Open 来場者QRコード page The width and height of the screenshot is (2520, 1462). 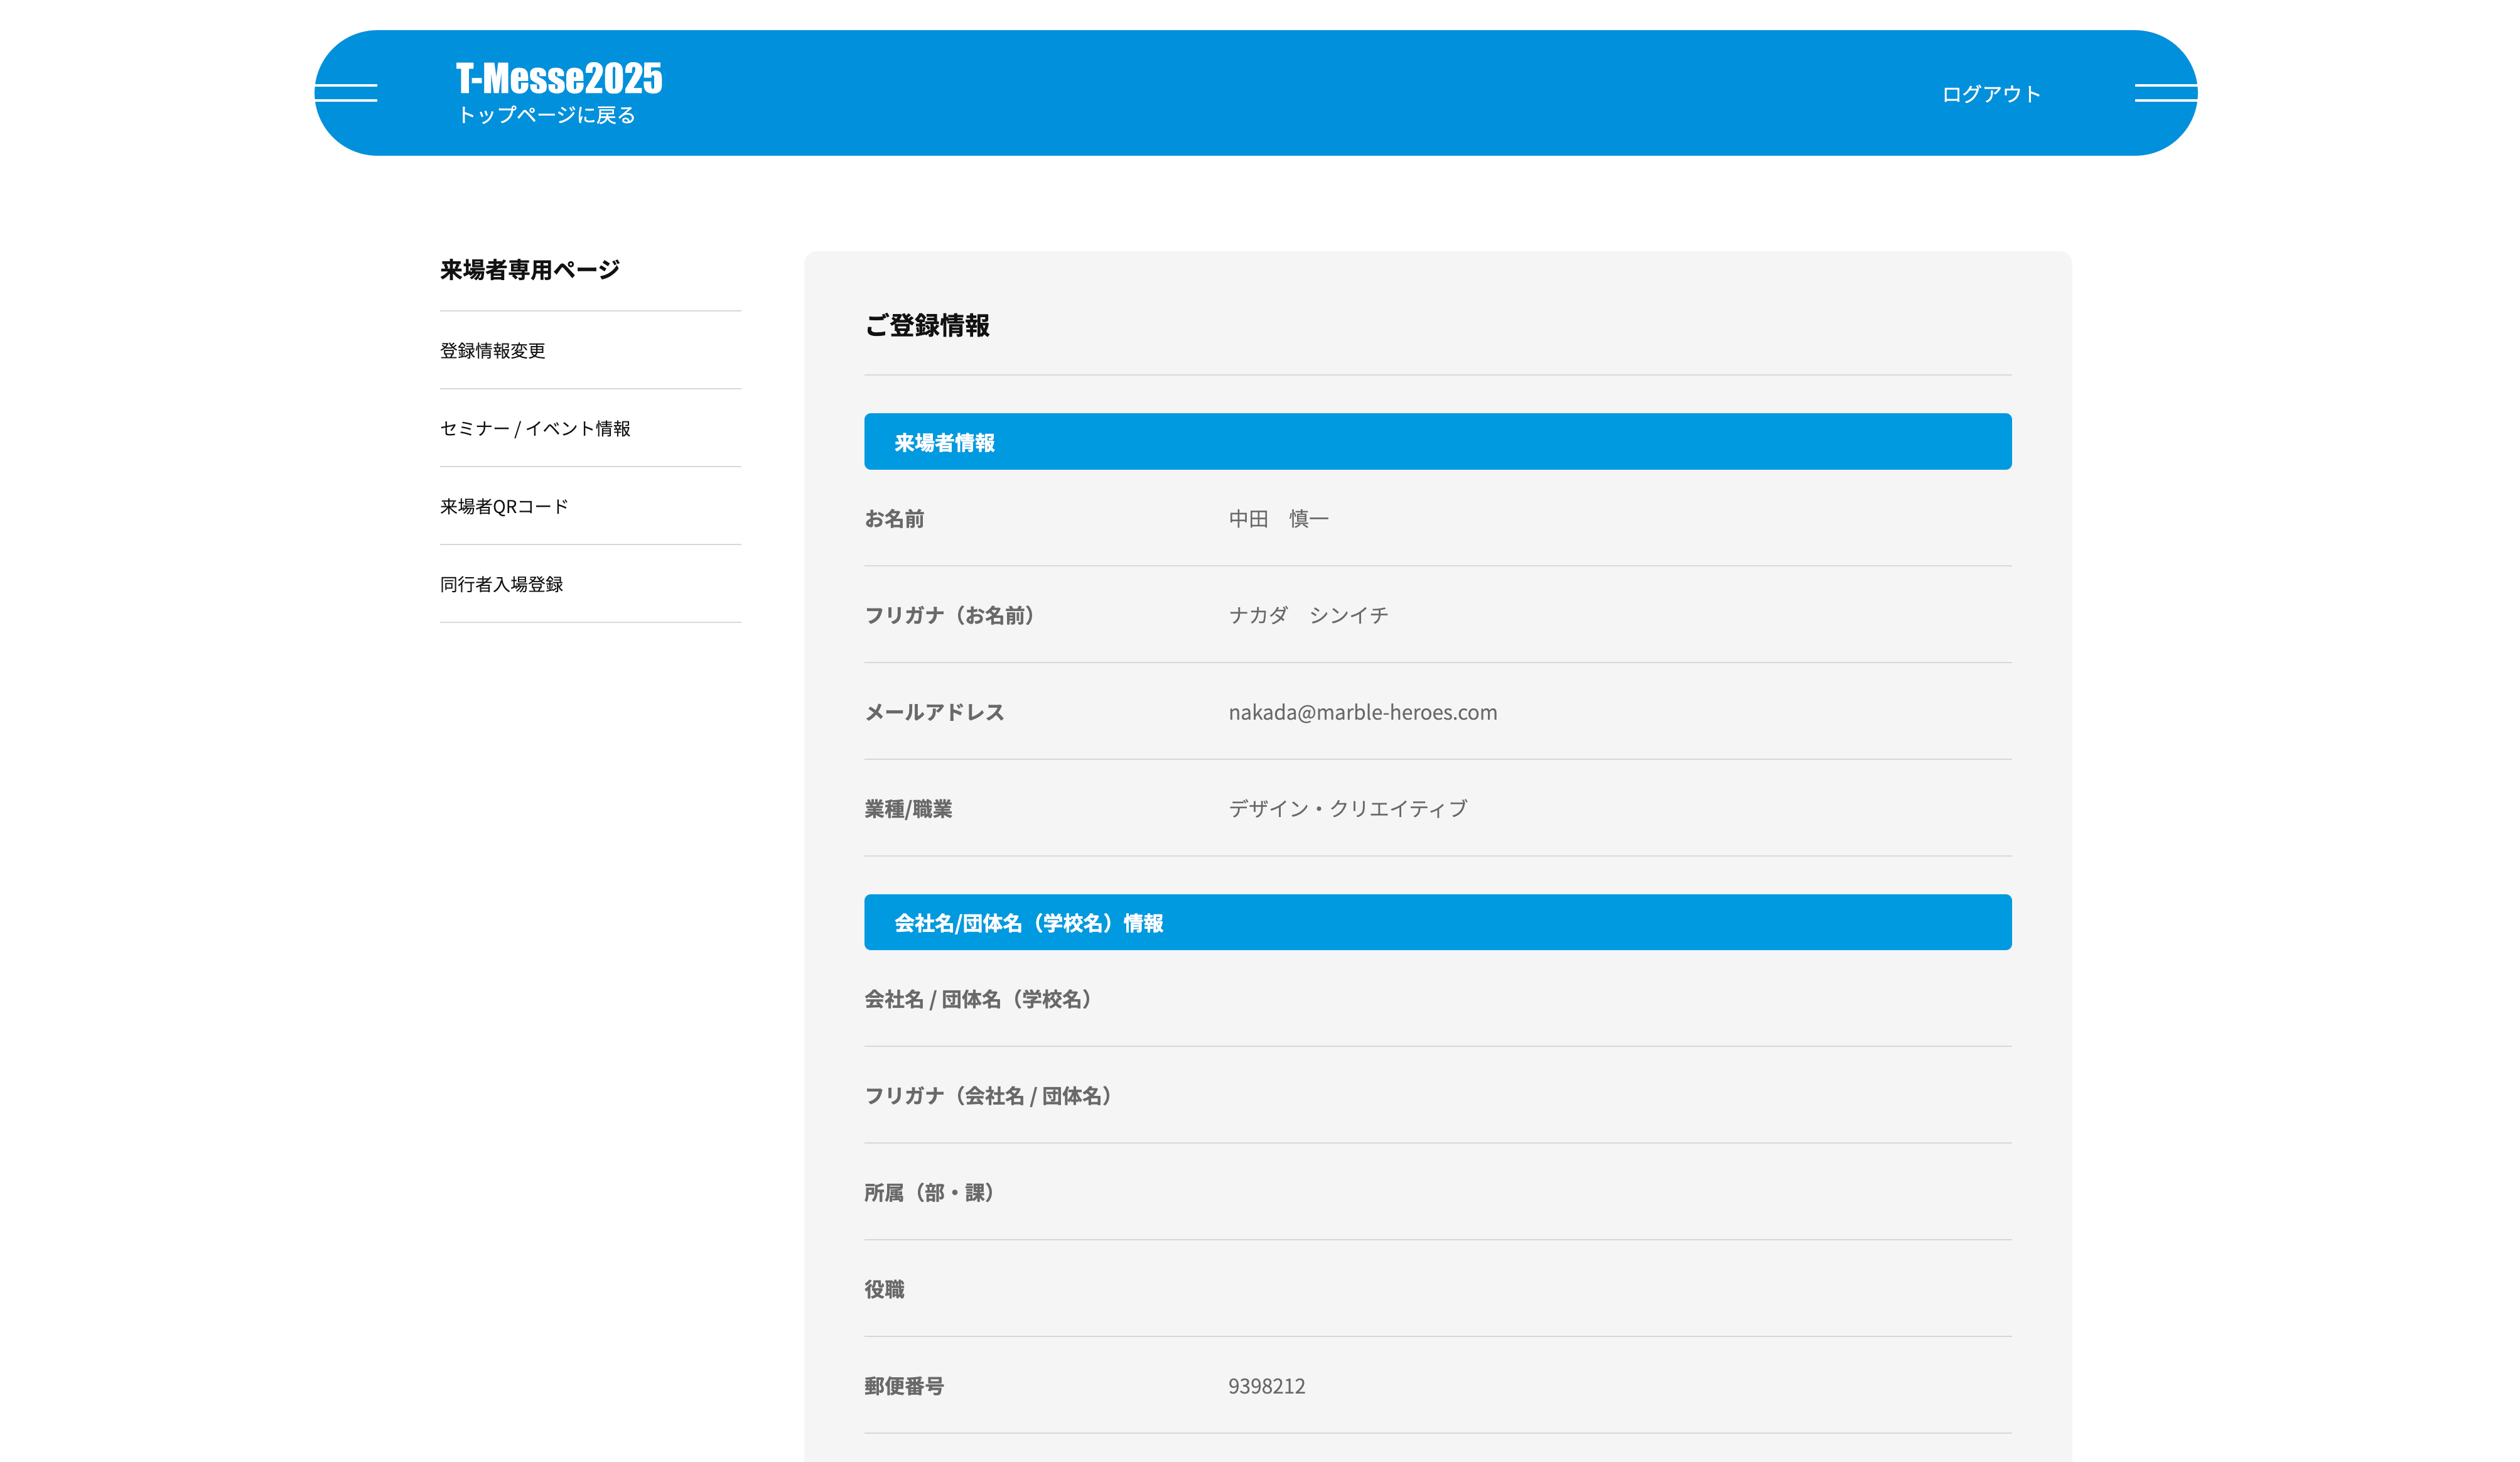point(503,507)
